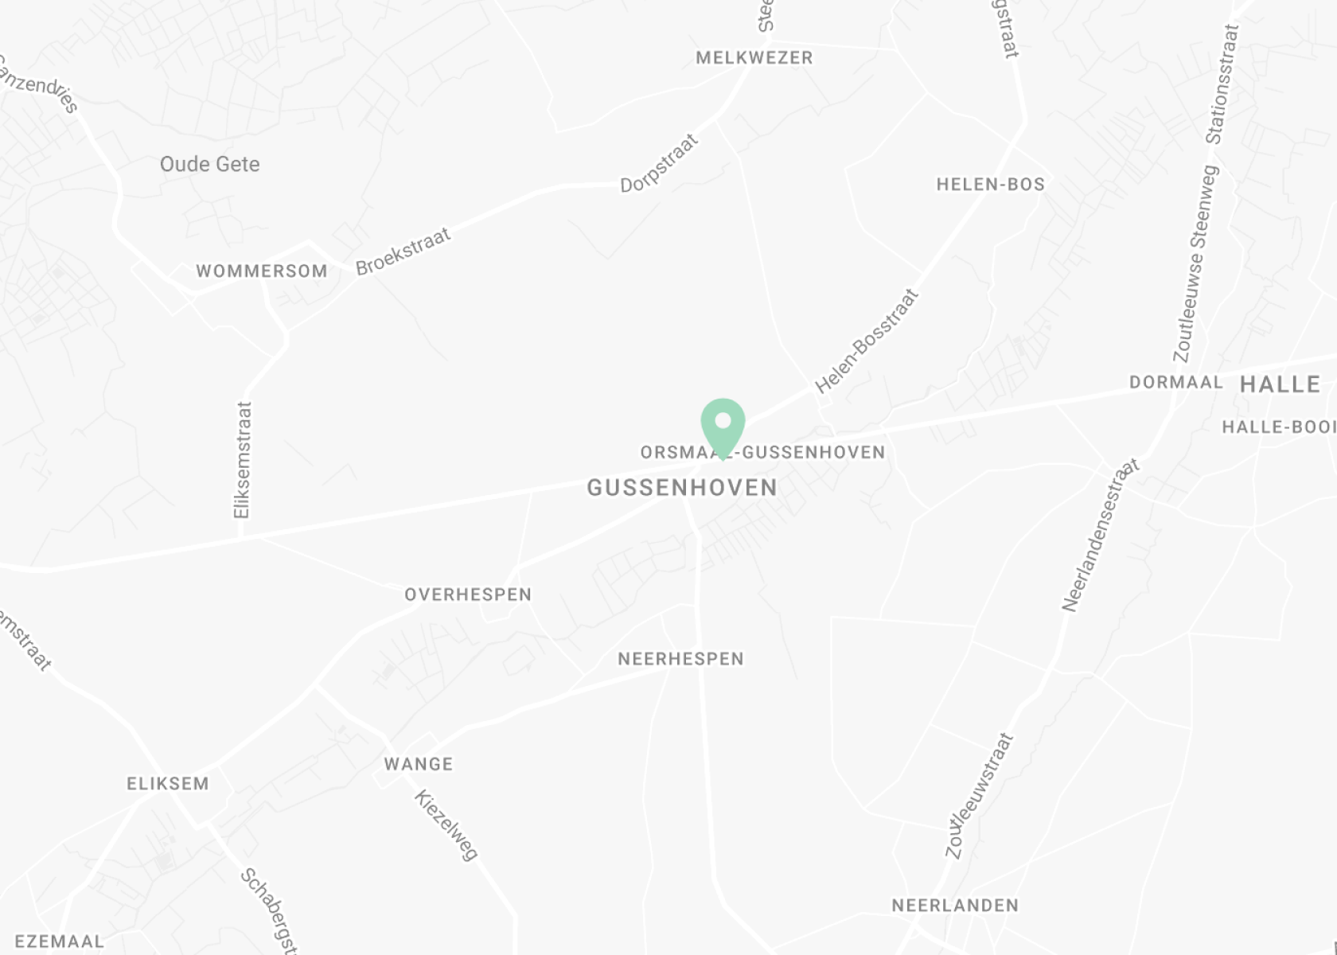Viewport: 1337px width, 955px height.
Task: Select the OVERHESPEN place label
Action: click(468, 594)
